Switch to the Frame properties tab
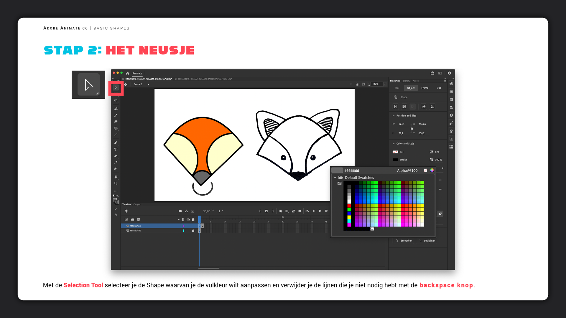566x318 pixels. 425,88
